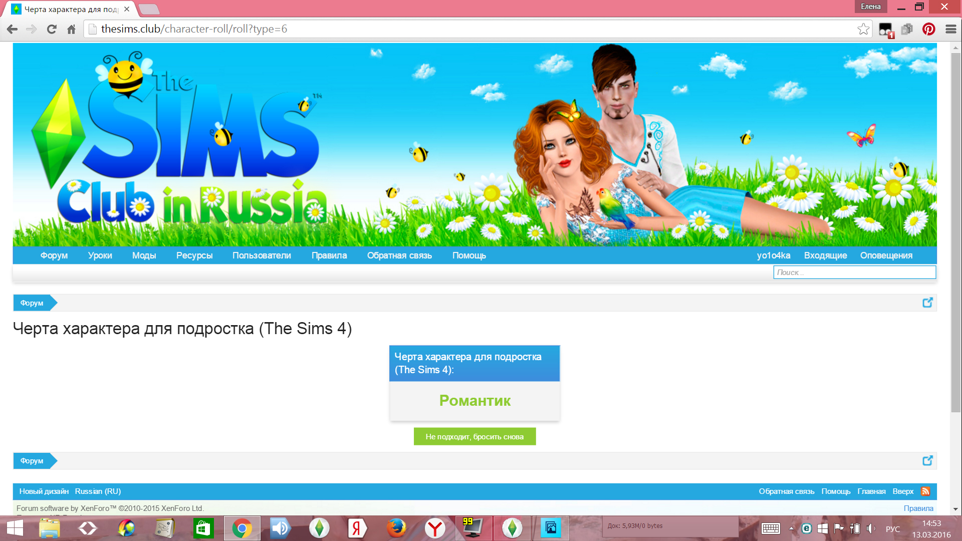Open the Моды navigation tab
Image resolution: width=962 pixels, height=541 pixels.
144,255
